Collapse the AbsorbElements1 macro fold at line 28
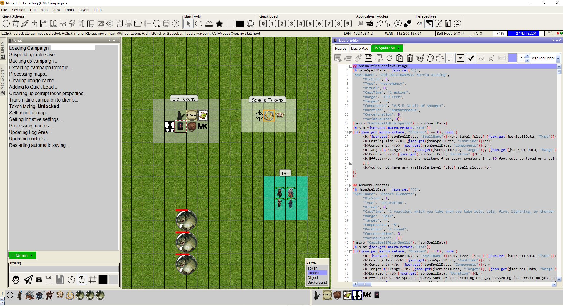 351,185
